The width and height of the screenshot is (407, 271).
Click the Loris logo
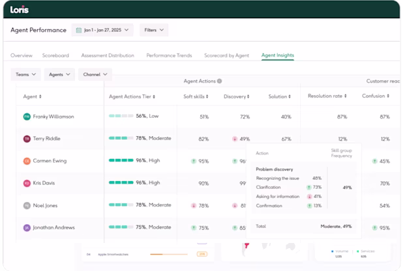point(19,10)
